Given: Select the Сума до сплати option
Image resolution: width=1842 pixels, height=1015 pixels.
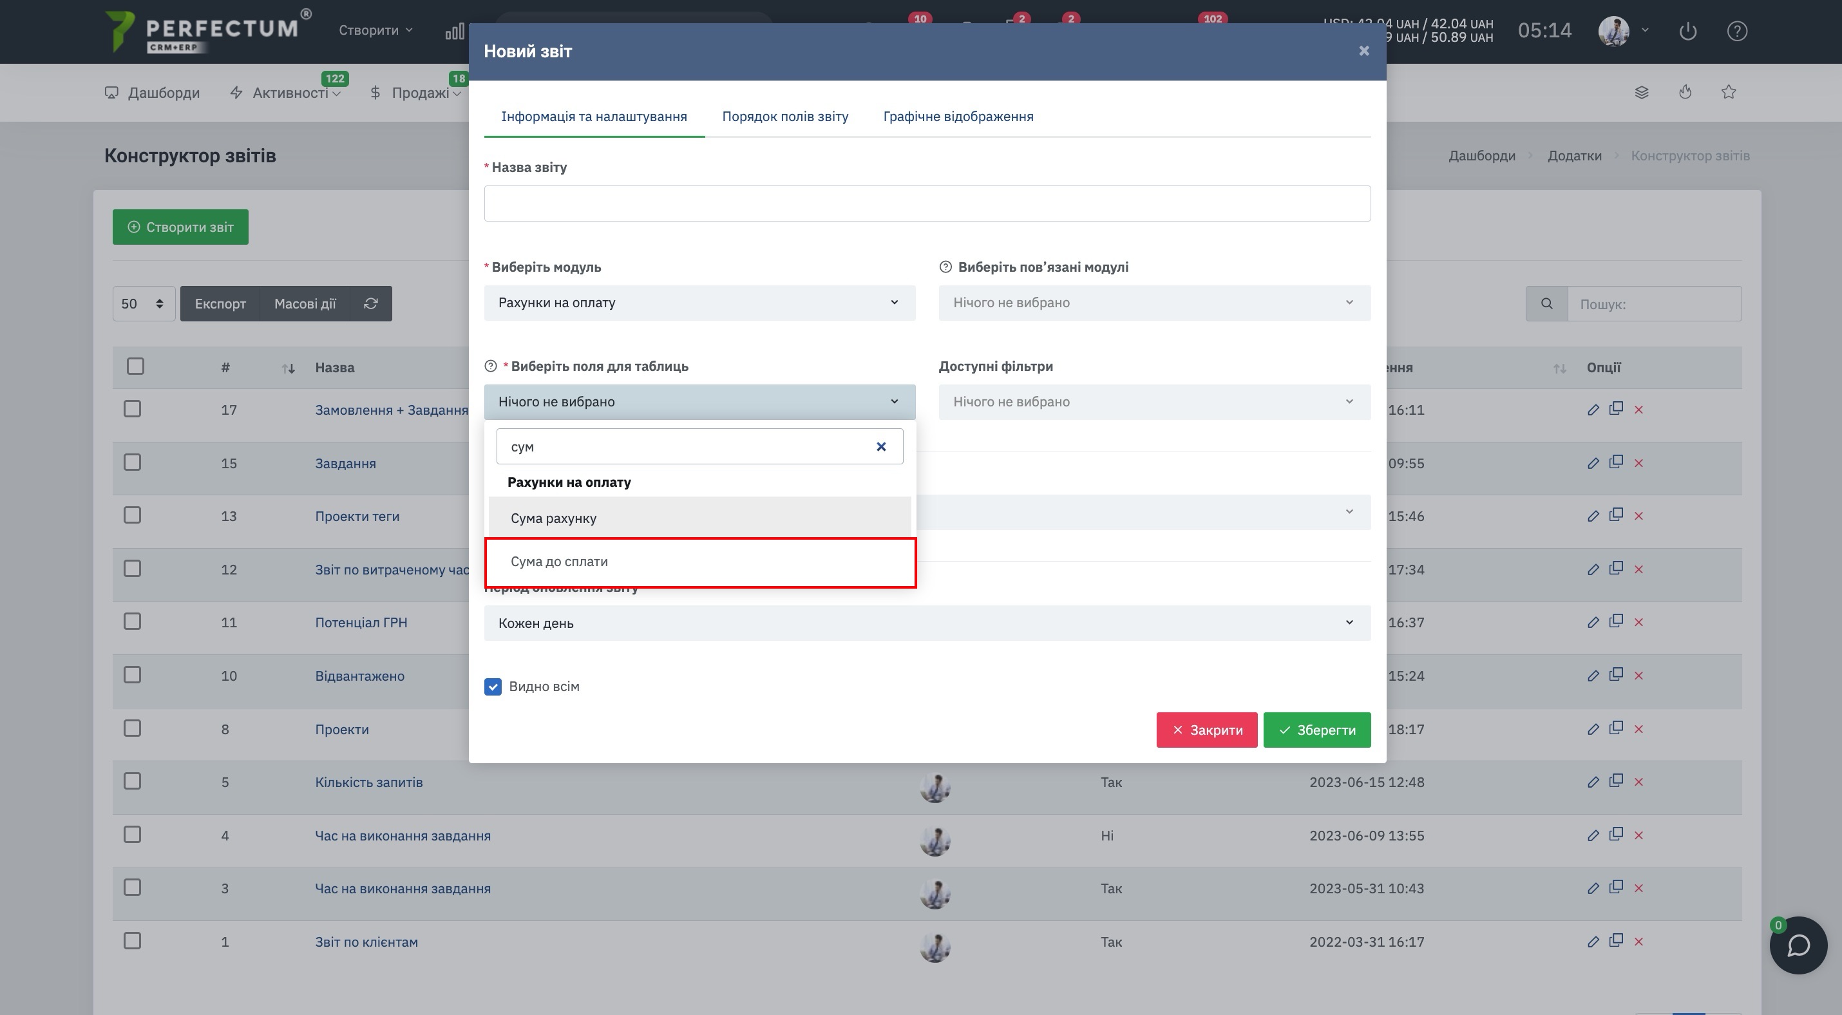Looking at the screenshot, I should [x=700, y=562].
